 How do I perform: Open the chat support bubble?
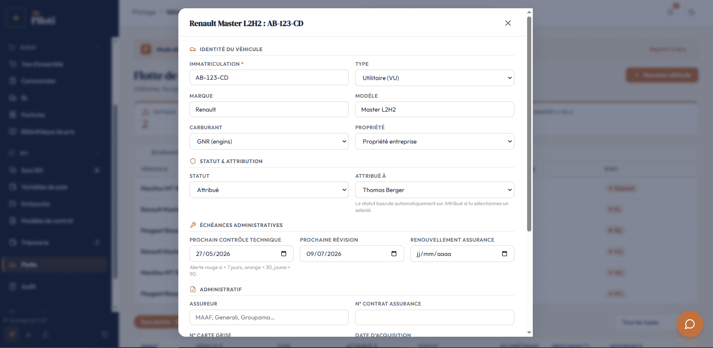(690, 324)
